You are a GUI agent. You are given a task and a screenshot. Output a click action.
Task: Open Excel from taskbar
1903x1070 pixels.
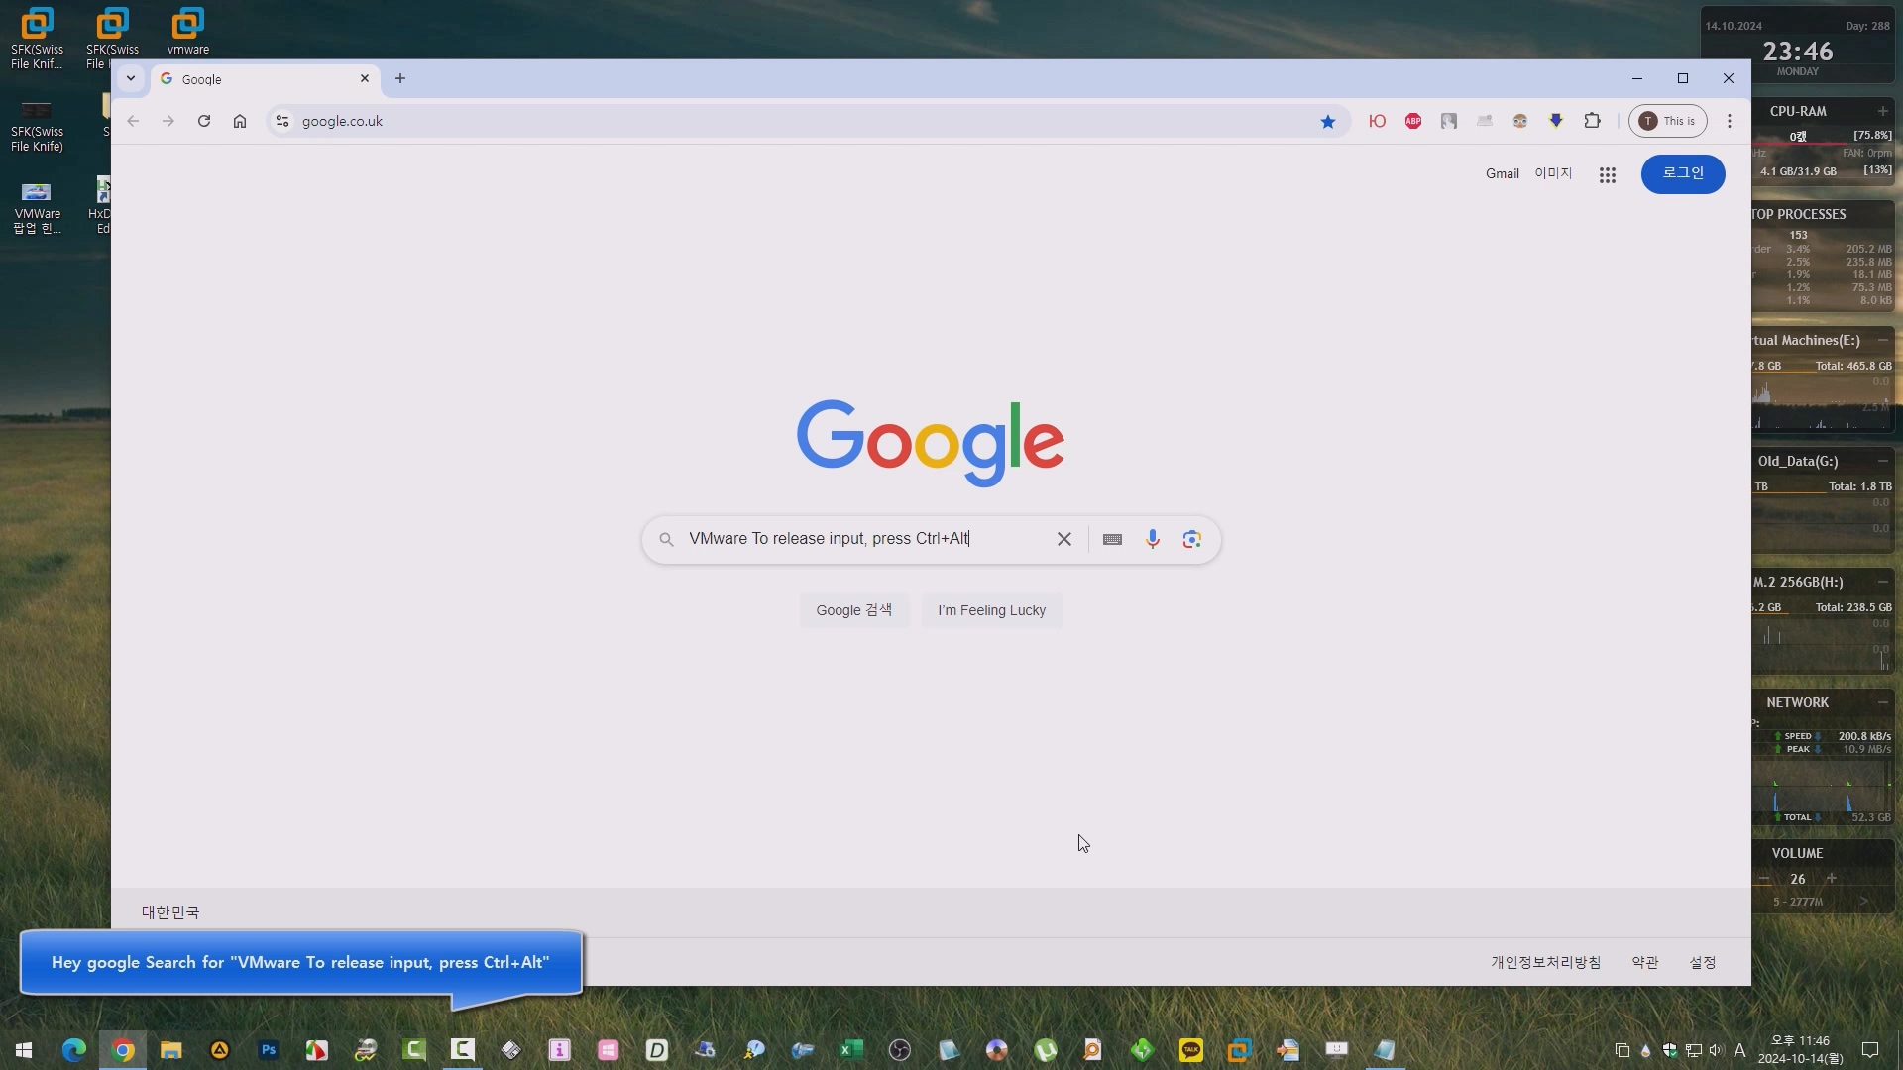pyautogui.click(x=851, y=1050)
